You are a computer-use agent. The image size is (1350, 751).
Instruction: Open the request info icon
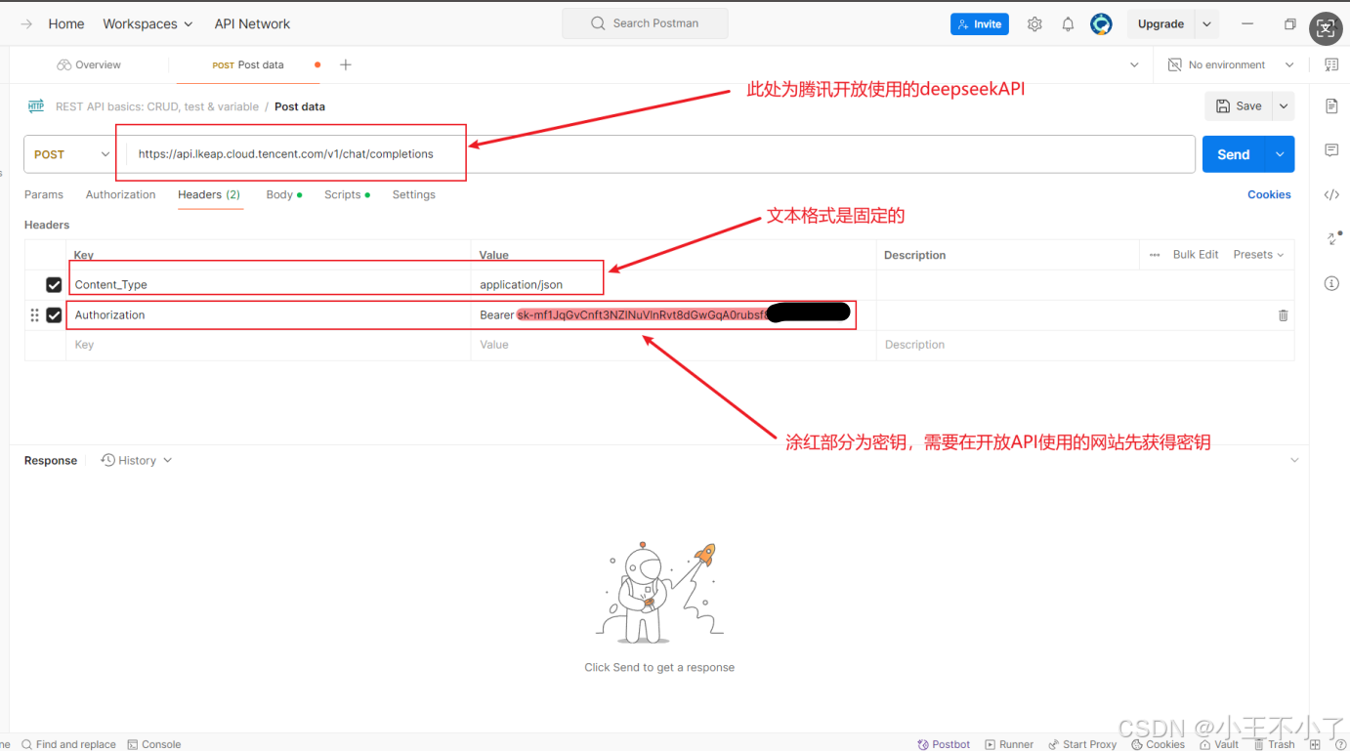pyautogui.click(x=1331, y=283)
